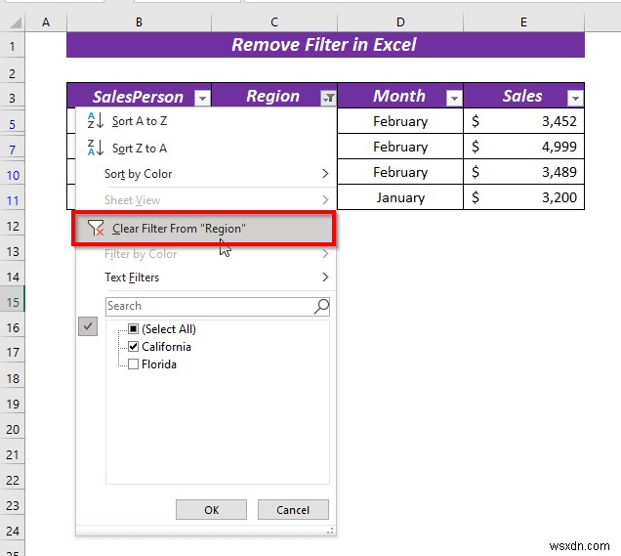Screen dimensions: 621x556
Task: Click the Sheet View menu item
Action: [206, 199]
